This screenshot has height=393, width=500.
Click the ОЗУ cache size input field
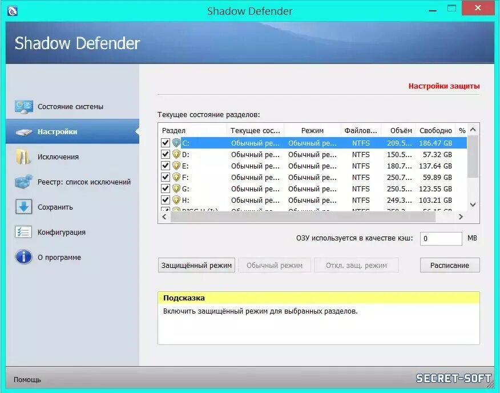point(441,238)
